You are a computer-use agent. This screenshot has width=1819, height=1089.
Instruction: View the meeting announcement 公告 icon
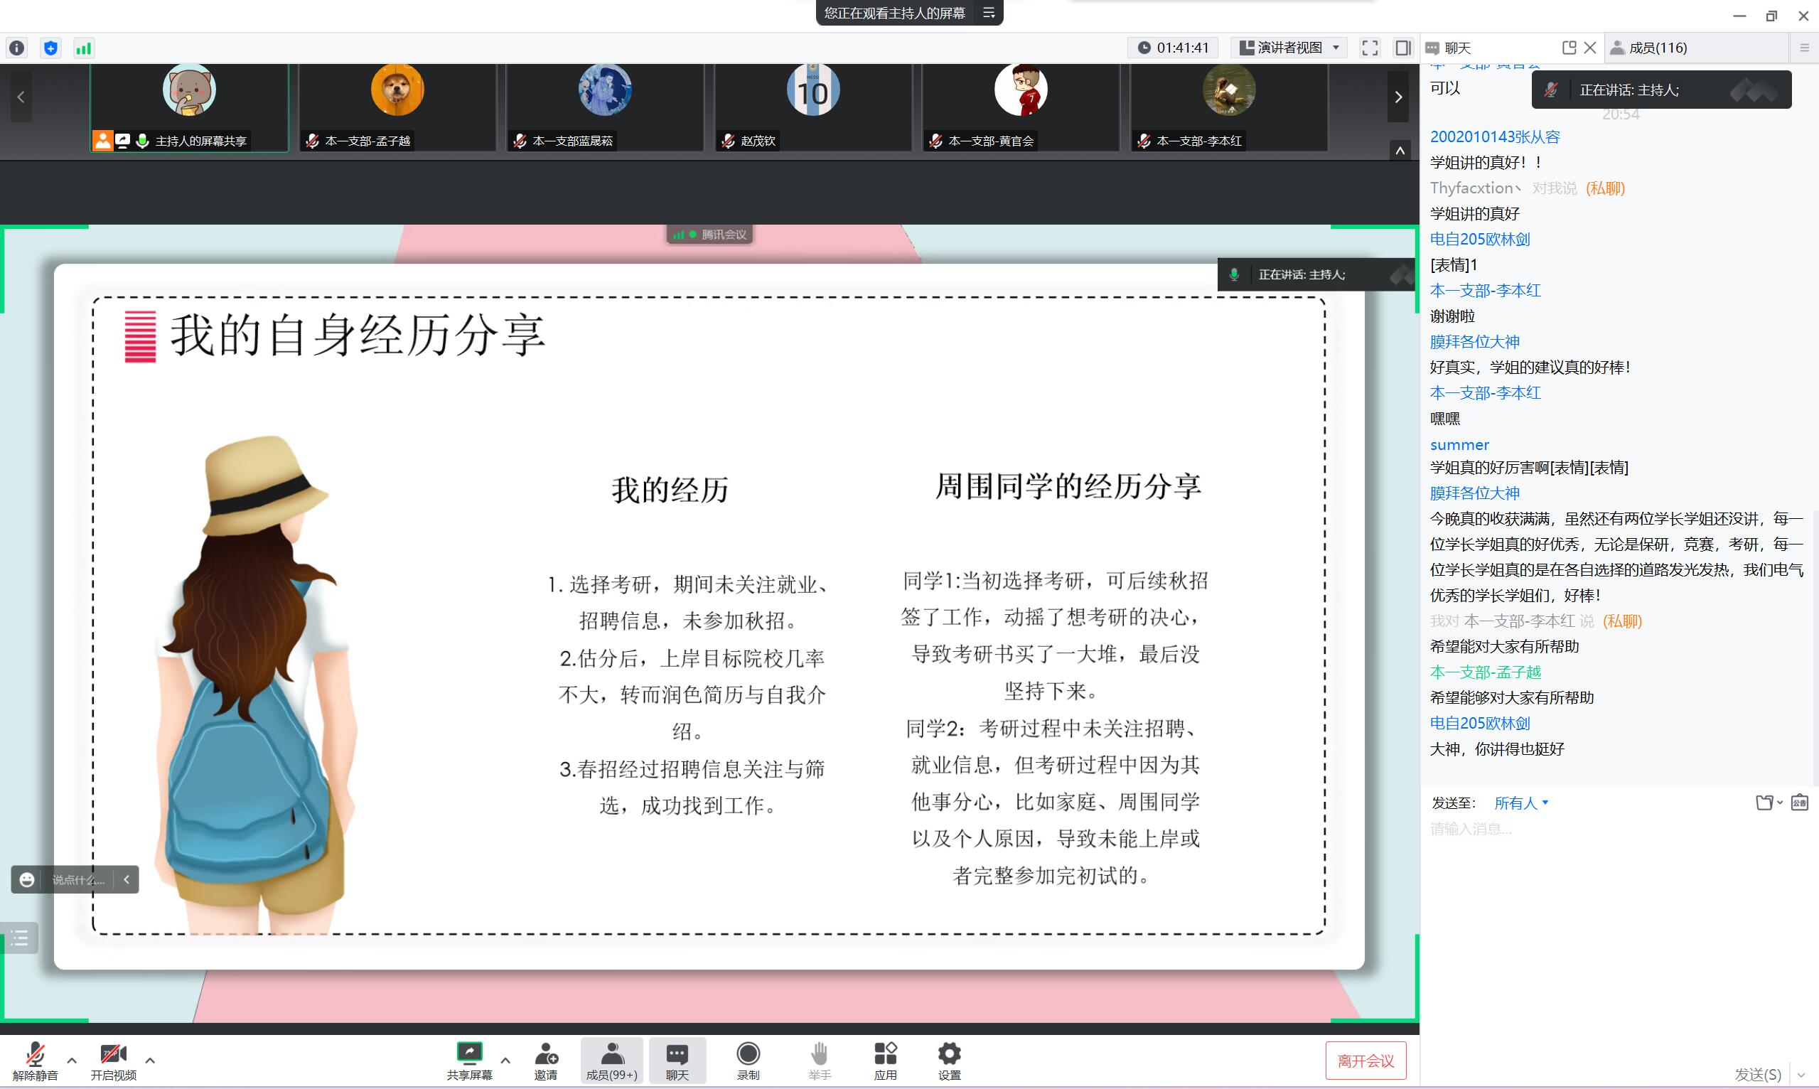[1799, 802]
